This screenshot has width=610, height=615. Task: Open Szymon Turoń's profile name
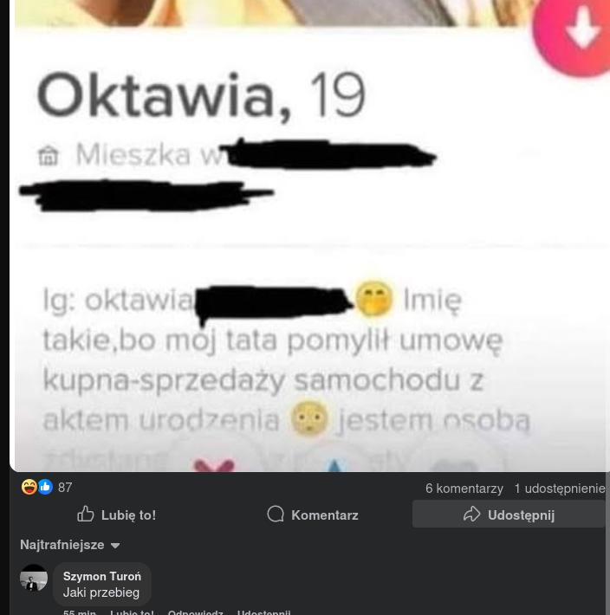(102, 576)
